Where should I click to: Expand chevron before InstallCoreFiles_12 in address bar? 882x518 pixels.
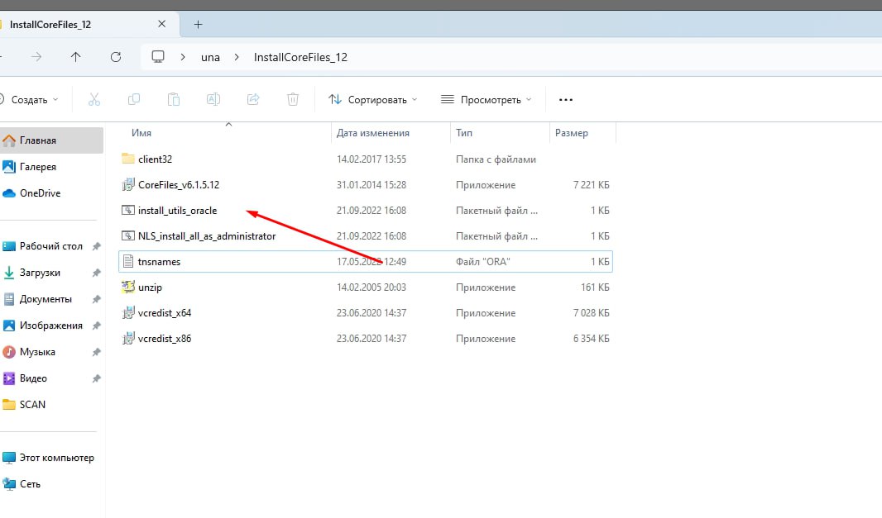pos(237,57)
